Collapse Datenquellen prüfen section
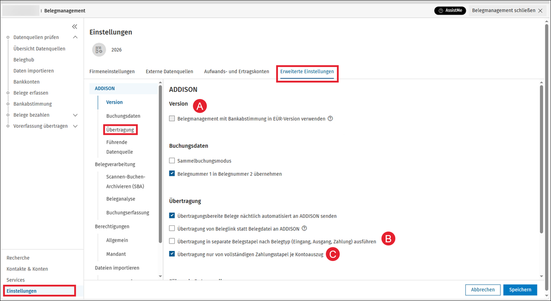Viewport: 551px width, 301px height. point(75,37)
